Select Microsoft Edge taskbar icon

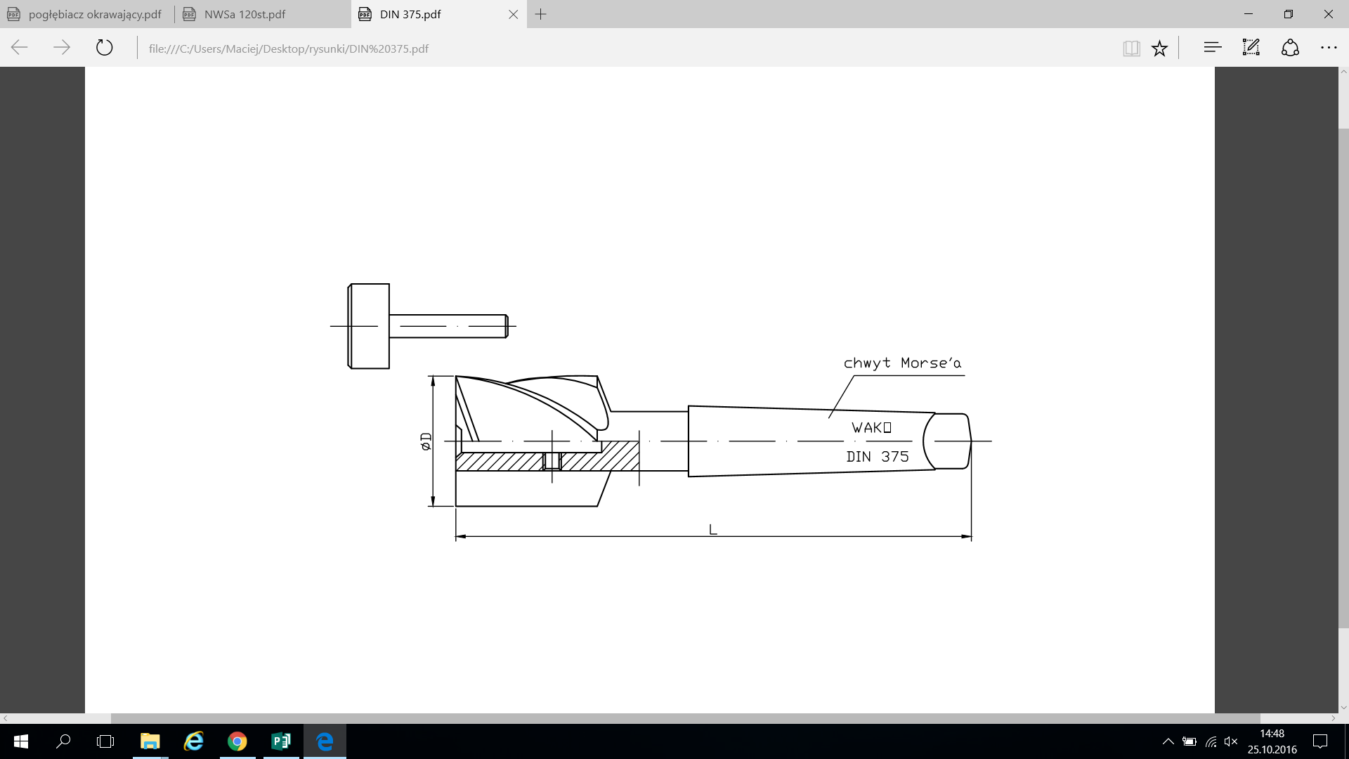click(x=325, y=741)
